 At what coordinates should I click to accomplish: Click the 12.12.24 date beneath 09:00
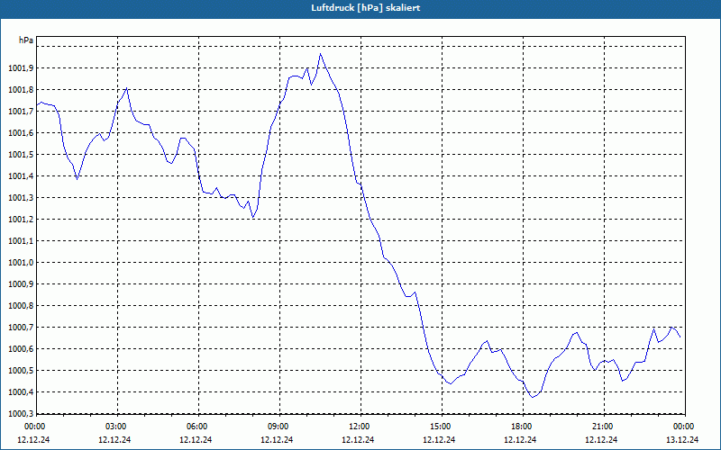tap(277, 439)
